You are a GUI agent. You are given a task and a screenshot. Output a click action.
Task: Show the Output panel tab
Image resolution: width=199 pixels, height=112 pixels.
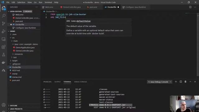[x=58, y=82]
